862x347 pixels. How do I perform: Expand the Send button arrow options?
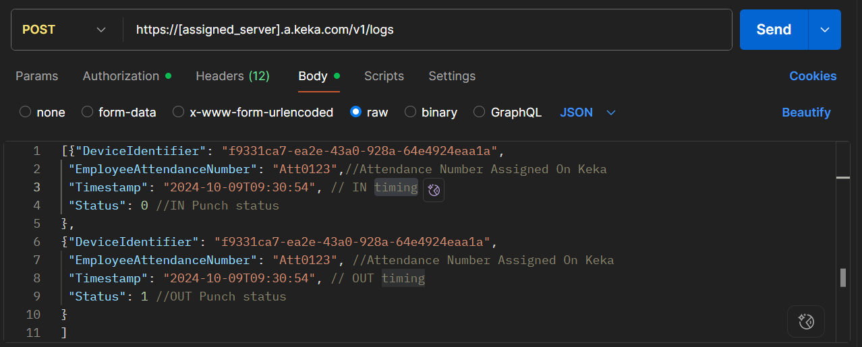pyautogui.click(x=824, y=30)
